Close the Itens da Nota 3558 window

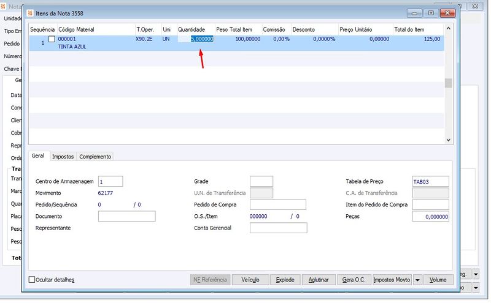pyautogui.click(x=447, y=13)
